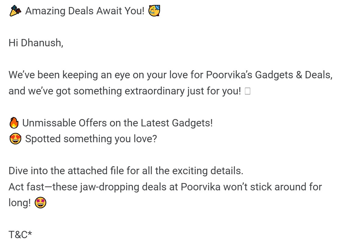Viewport: 339px width, 247px height.
Task: Click the fire emoji before Unmissable Offers
Action: tap(14, 123)
